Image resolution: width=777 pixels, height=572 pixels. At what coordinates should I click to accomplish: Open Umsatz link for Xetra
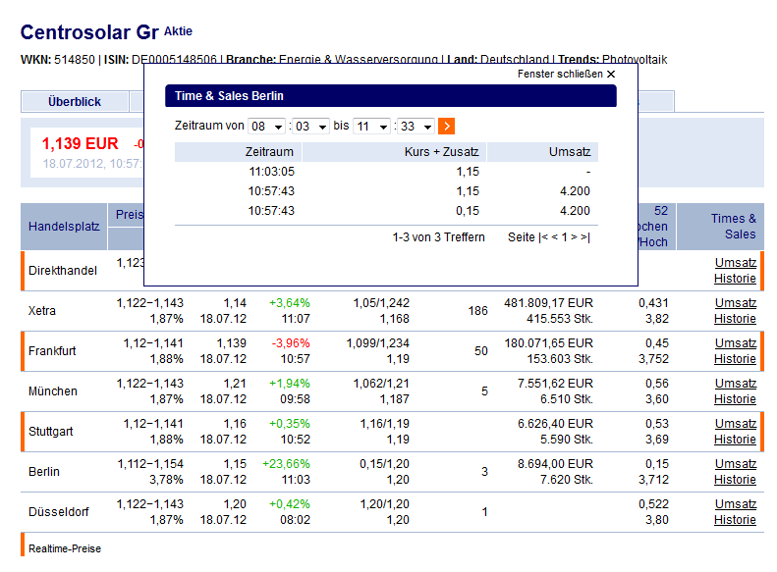coord(735,303)
